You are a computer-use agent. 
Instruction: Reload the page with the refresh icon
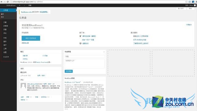coord(8,2)
